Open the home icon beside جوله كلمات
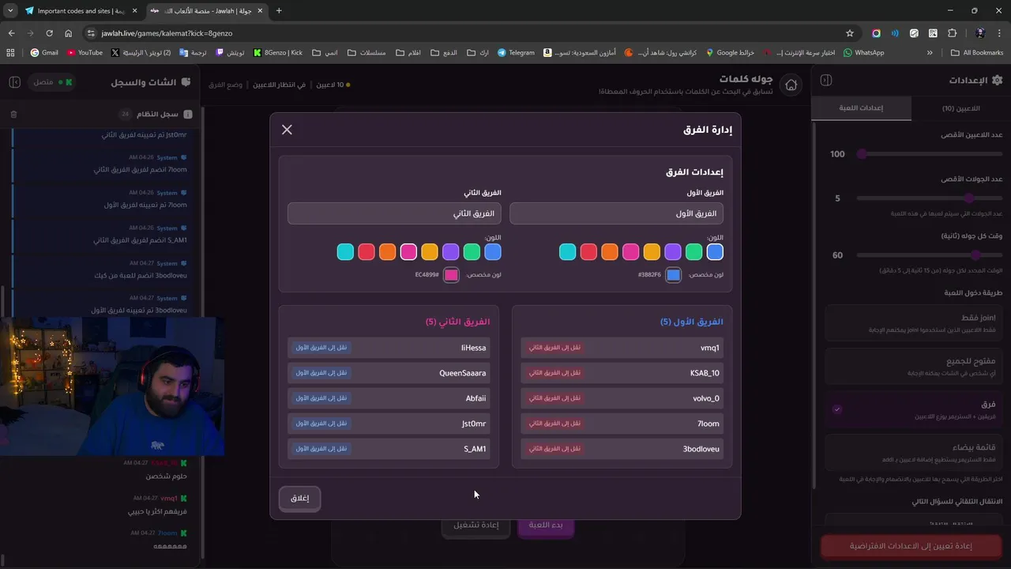The height and width of the screenshot is (569, 1011). tap(791, 85)
